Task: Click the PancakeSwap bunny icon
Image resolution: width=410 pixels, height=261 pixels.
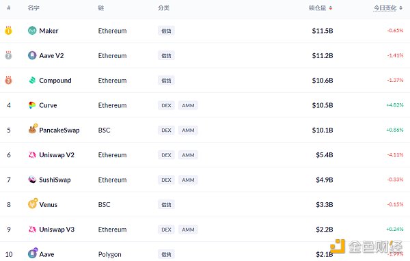Action: click(33, 129)
